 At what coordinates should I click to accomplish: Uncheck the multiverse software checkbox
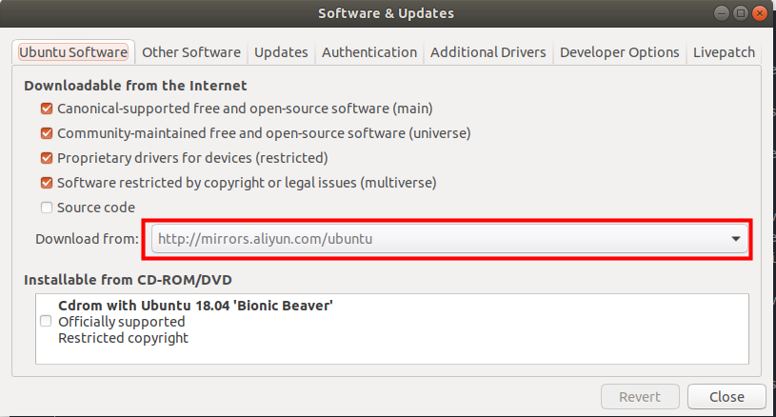click(x=47, y=183)
